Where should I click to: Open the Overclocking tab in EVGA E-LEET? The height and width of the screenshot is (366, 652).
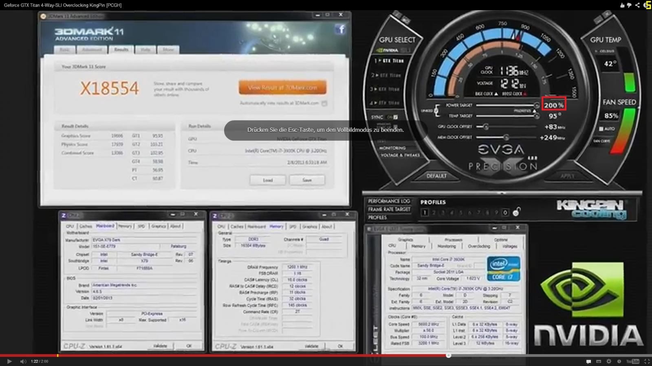click(479, 246)
